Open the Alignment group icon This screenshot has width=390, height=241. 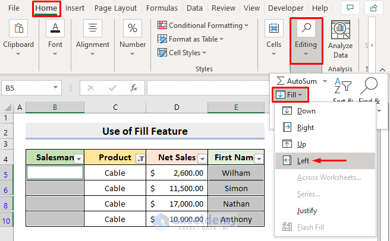pyautogui.click(x=93, y=28)
